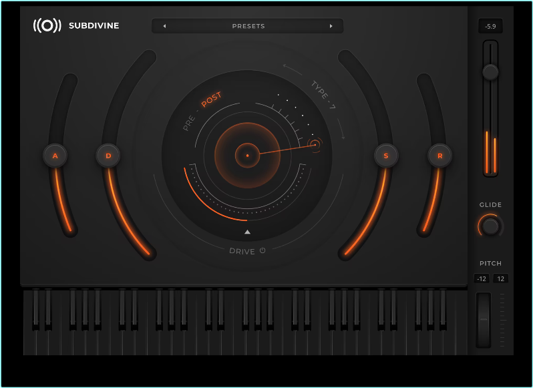Click the Sustain (S) slider handle

(x=386, y=156)
